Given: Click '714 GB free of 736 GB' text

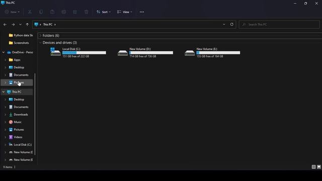Looking at the screenshot, I should (143, 56).
